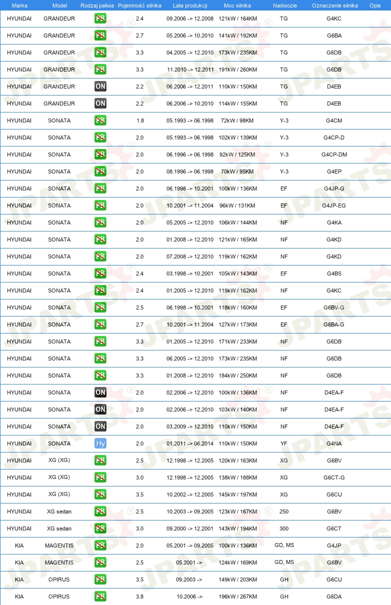Click petrol icon in SONATA G4EP row
391x605 pixels.
tap(100, 171)
